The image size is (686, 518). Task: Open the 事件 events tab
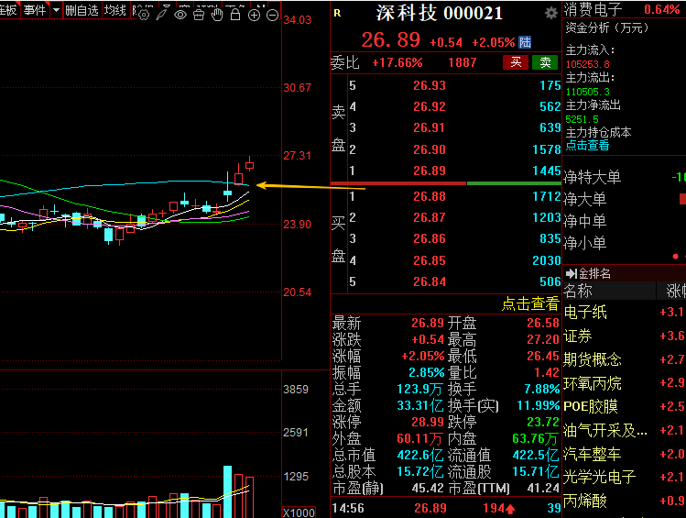pos(35,10)
